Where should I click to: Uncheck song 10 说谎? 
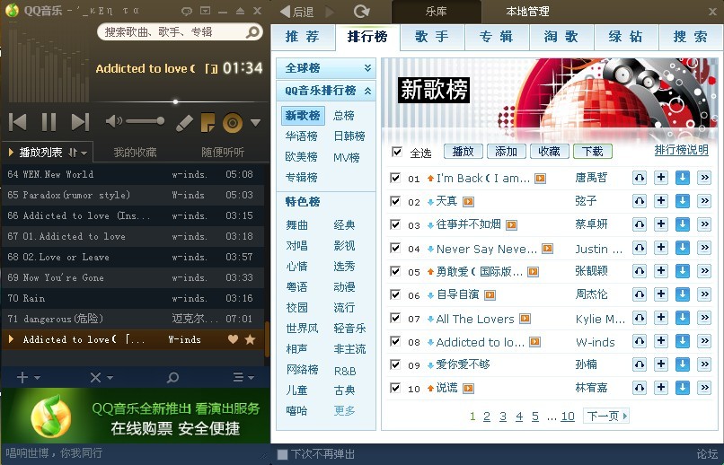395,388
